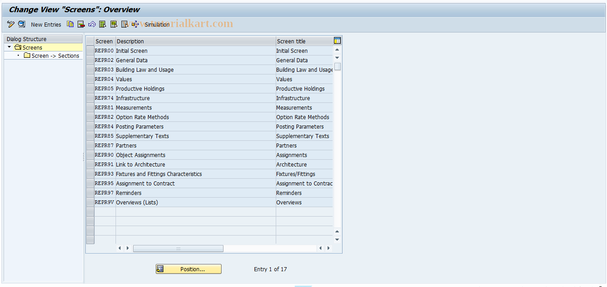607x287 pixels.
Task: Click the horizontal scrollbar thumb under Description
Action: (x=178, y=248)
